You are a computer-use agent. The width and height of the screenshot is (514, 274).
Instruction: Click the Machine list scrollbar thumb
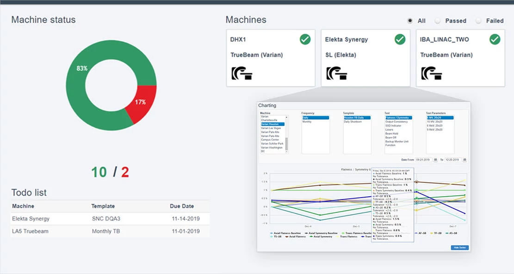[x=286, y=143]
